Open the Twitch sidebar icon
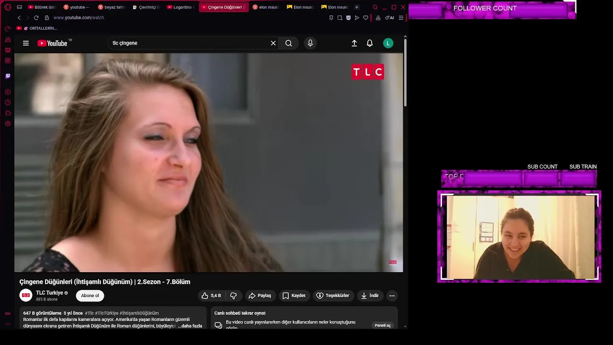 (8, 76)
